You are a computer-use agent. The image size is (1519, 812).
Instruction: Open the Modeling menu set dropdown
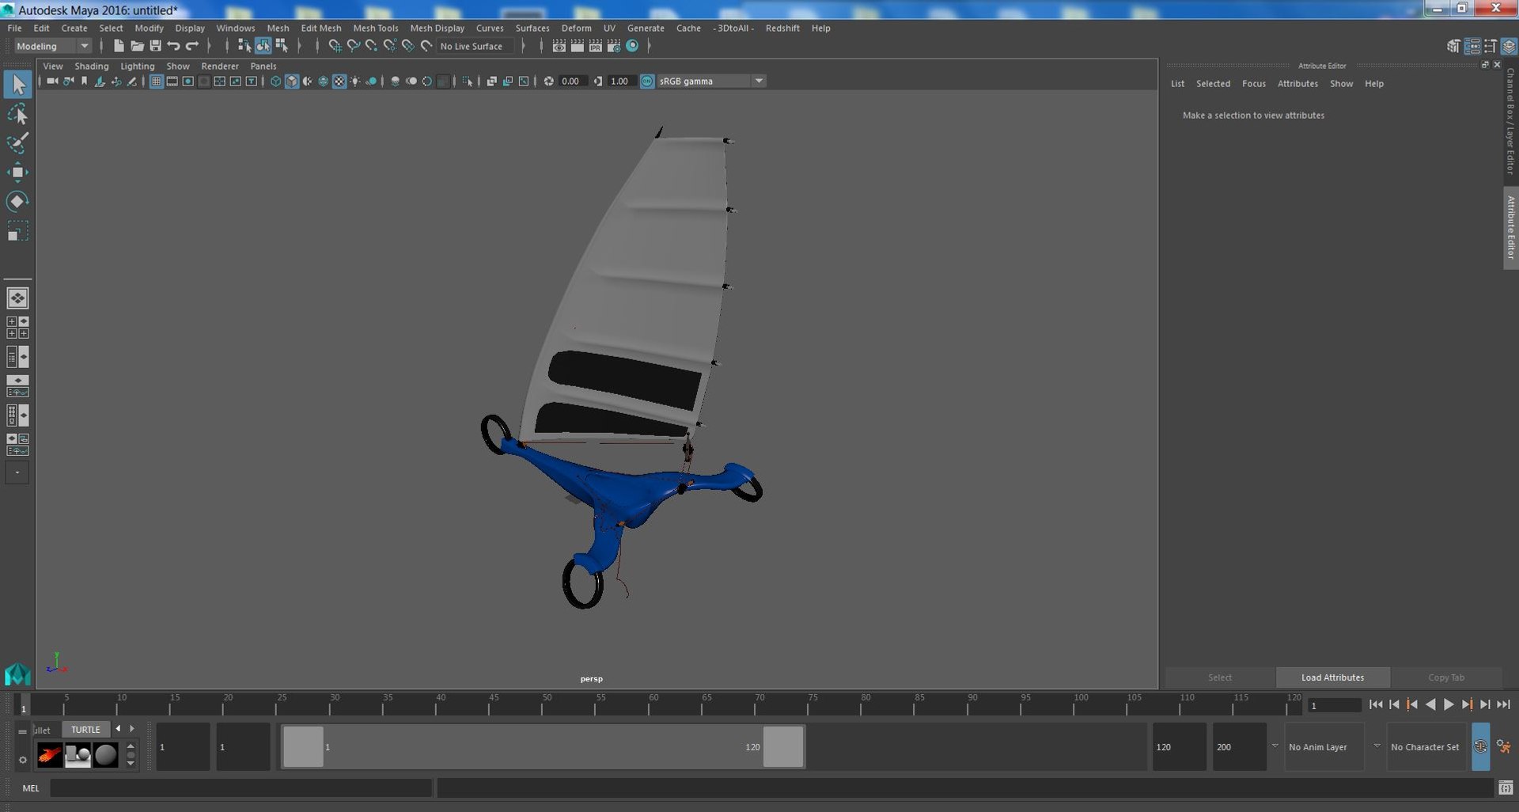[53, 46]
